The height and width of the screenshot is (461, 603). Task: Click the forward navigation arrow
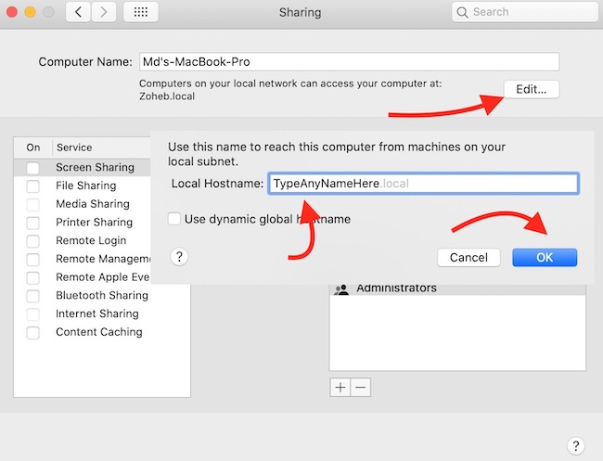coord(103,13)
